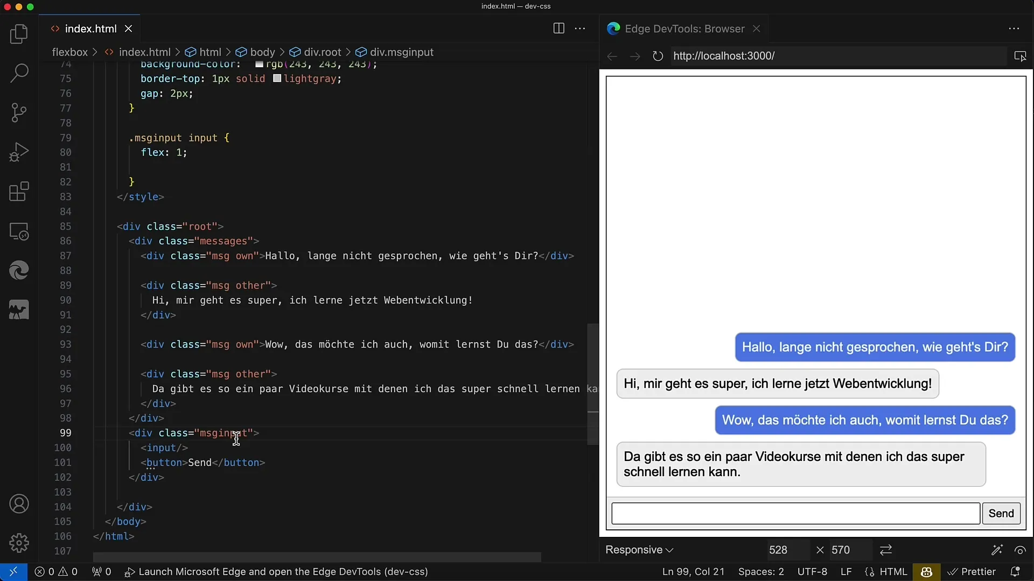
Task: Click the ports forwarded indicator showing 0
Action: (x=101, y=572)
